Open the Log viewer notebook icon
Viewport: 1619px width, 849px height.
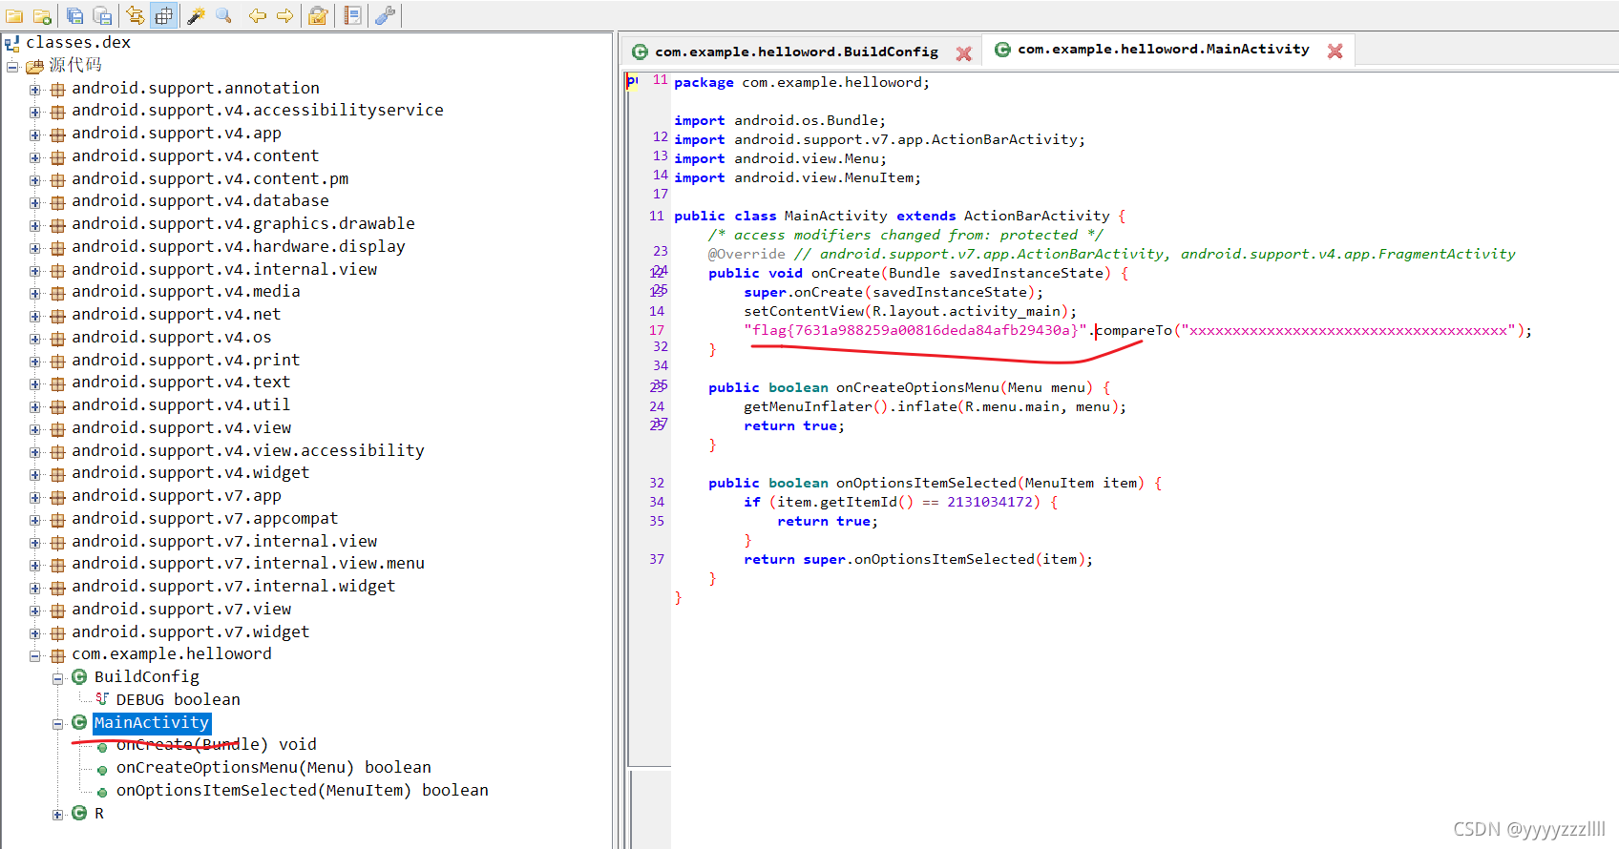(352, 15)
